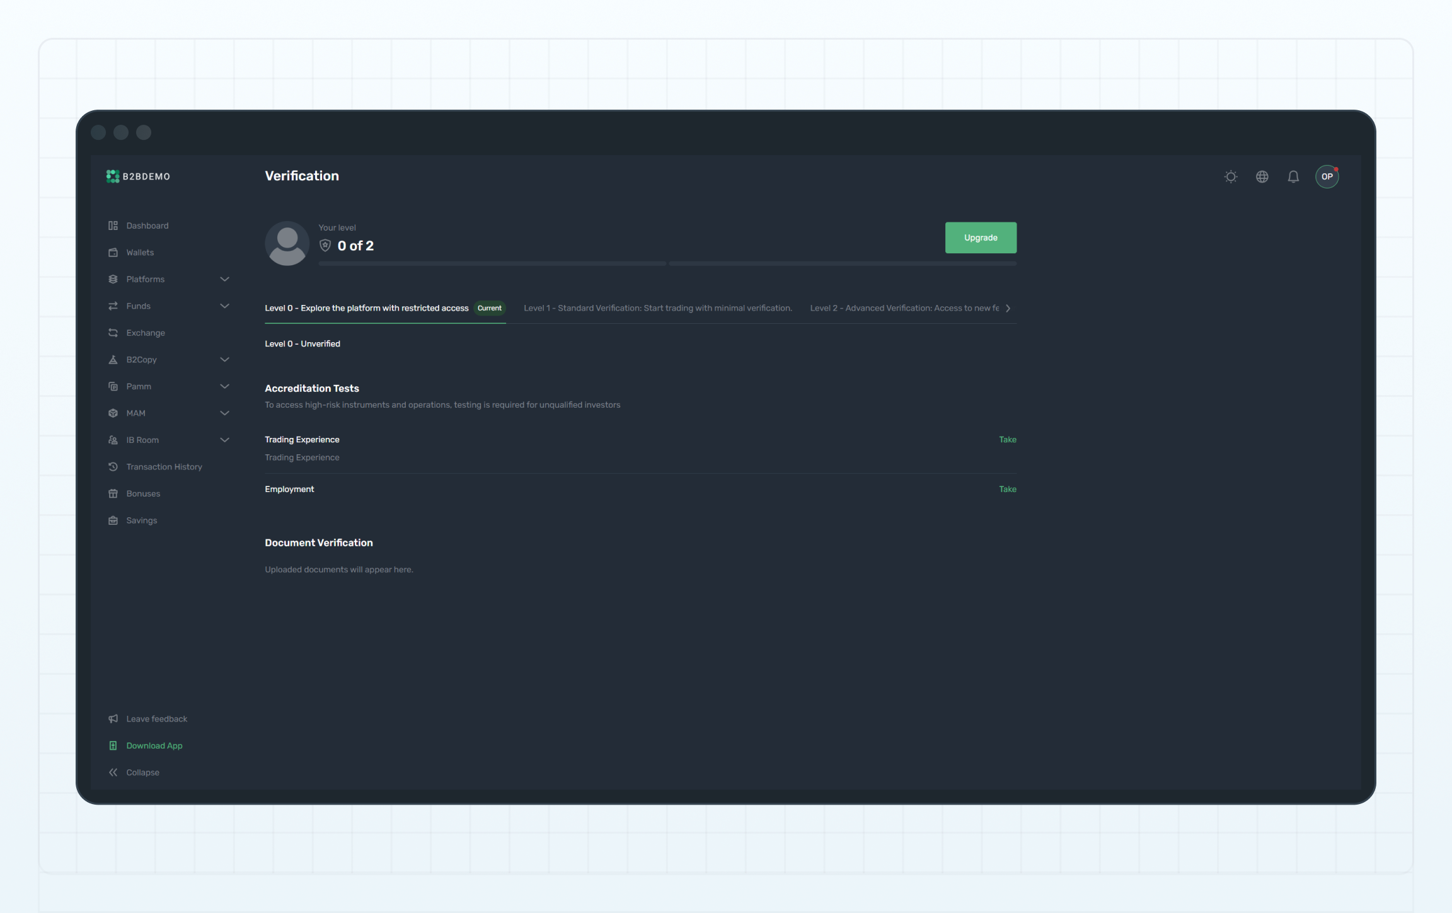Expand the Platforms menu chevron
This screenshot has height=913, width=1452.
[x=224, y=279]
